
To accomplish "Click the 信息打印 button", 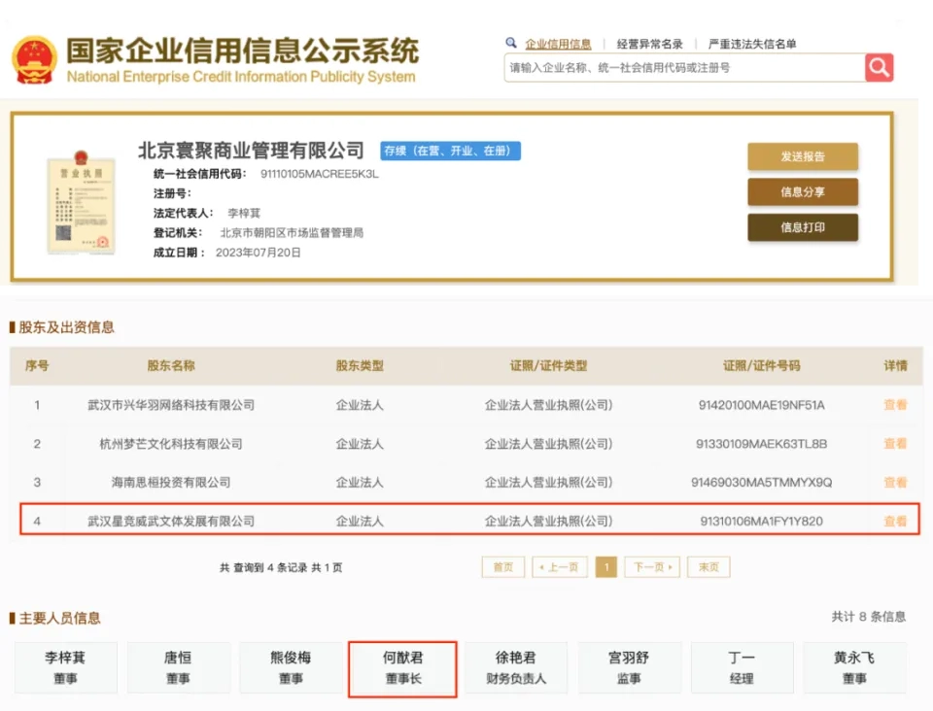I will [x=802, y=228].
